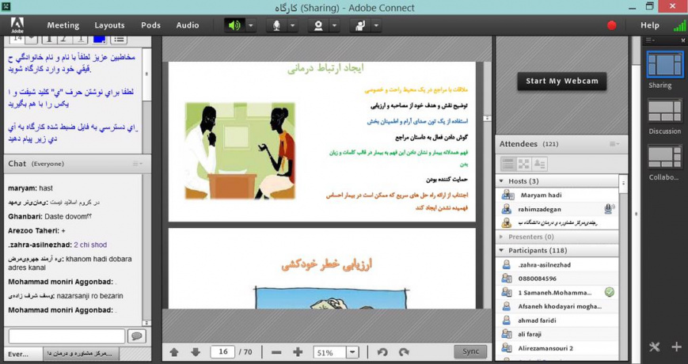Viewport: 688px width, 364px height.
Task: Collapse the Participants (118) group
Action: point(501,250)
